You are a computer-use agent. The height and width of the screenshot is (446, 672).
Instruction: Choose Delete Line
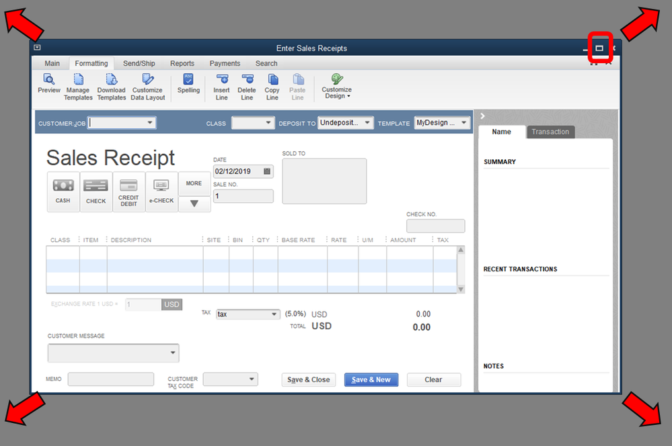(247, 87)
